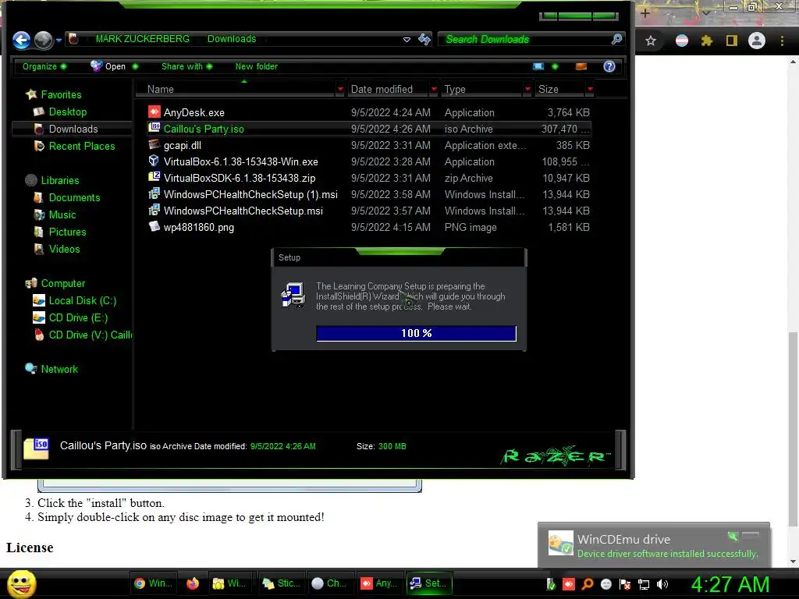The height and width of the screenshot is (599, 799).
Task: Select VirtualBoxSDK-6.1.38-153438.zip file
Action: click(239, 178)
